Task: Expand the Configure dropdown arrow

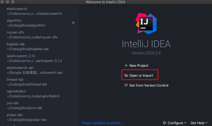Action: click(x=185, y=123)
